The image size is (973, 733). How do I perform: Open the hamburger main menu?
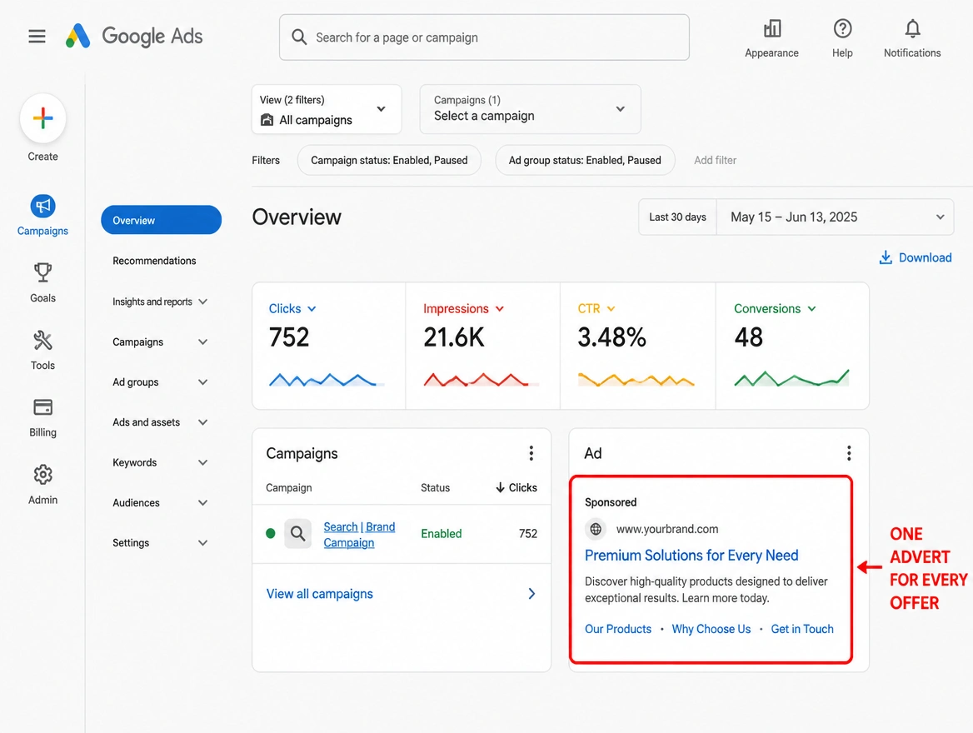(37, 37)
